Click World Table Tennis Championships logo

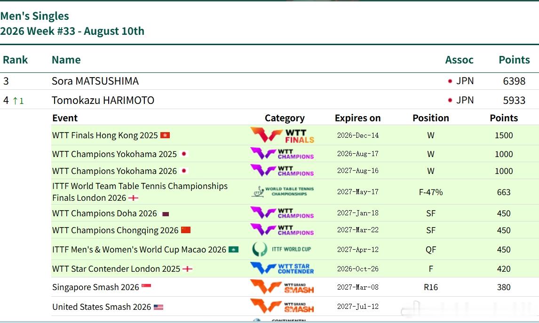[283, 192]
